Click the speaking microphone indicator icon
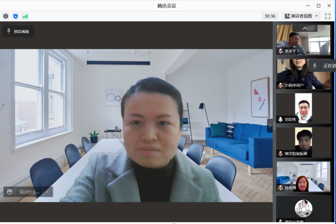The image size is (336, 224). click(315, 65)
